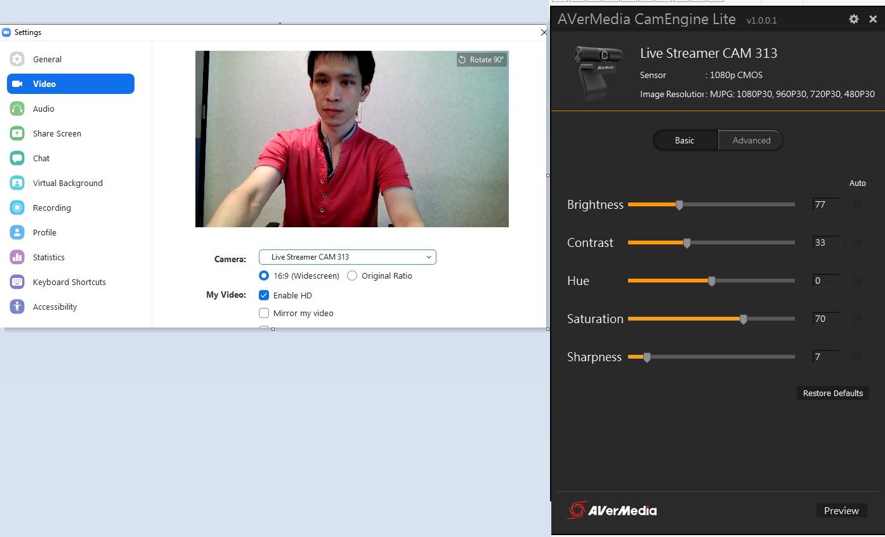The image size is (885, 537).
Task: Switch to the Advanced tab in CamEngine
Action: tap(751, 140)
